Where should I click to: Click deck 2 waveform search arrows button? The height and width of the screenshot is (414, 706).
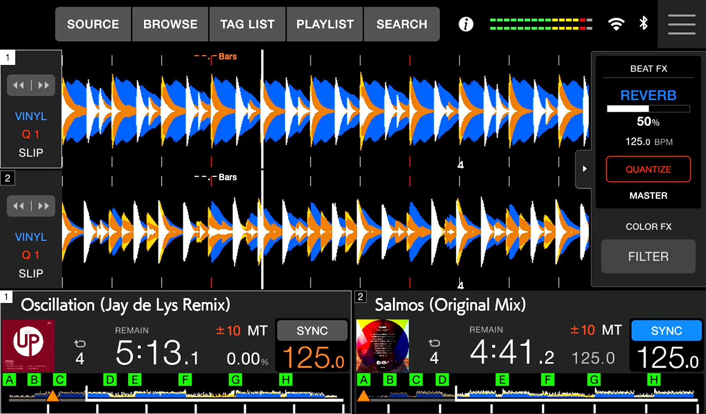(31, 206)
